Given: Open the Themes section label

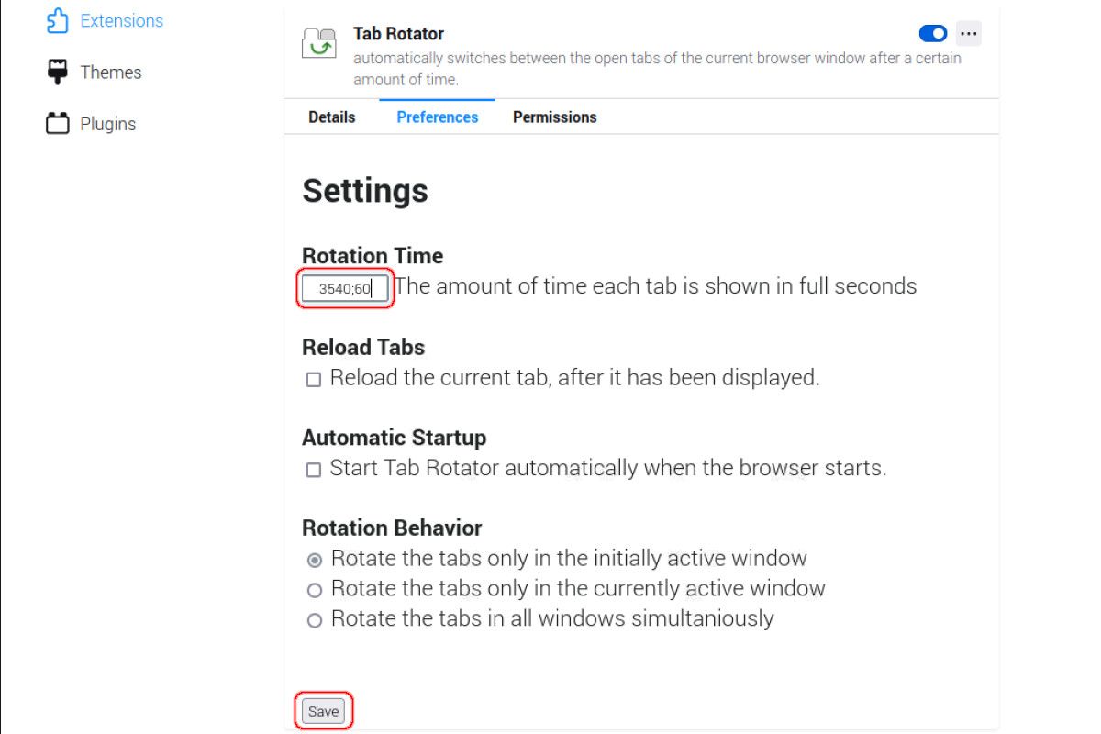Looking at the screenshot, I should [x=111, y=72].
